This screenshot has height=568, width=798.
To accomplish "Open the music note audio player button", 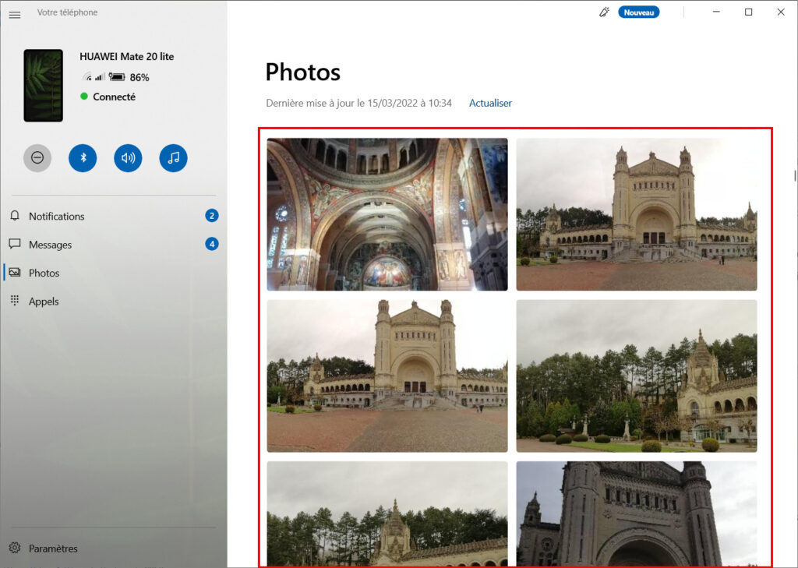I will [173, 157].
